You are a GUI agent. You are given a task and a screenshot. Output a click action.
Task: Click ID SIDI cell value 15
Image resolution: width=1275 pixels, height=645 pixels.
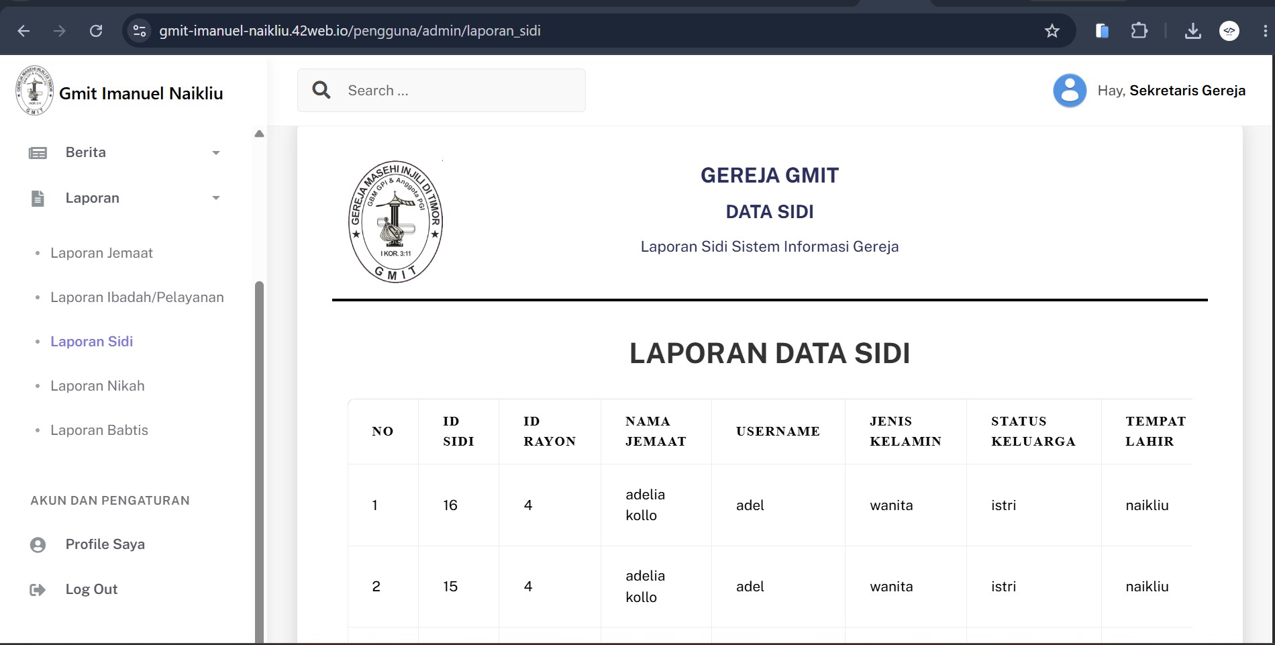pos(450,587)
